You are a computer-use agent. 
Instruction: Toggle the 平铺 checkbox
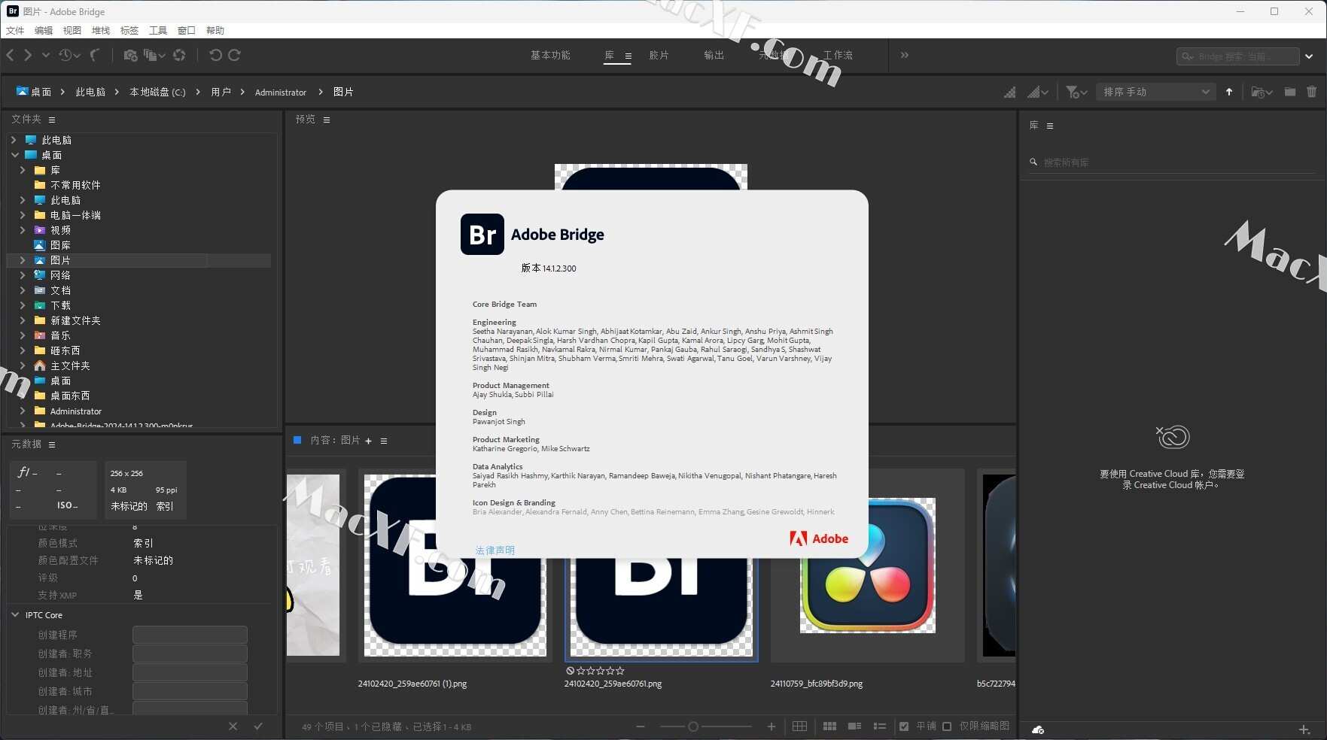(904, 726)
